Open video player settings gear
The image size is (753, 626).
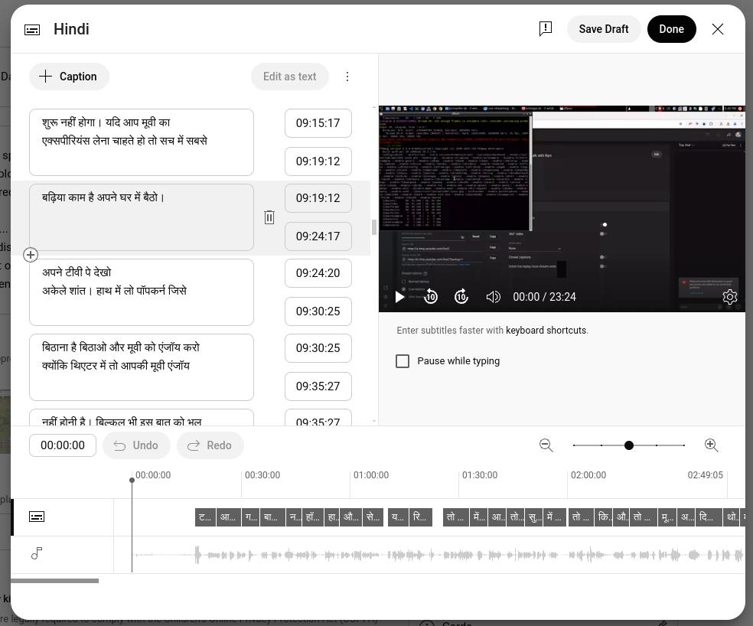click(x=729, y=297)
